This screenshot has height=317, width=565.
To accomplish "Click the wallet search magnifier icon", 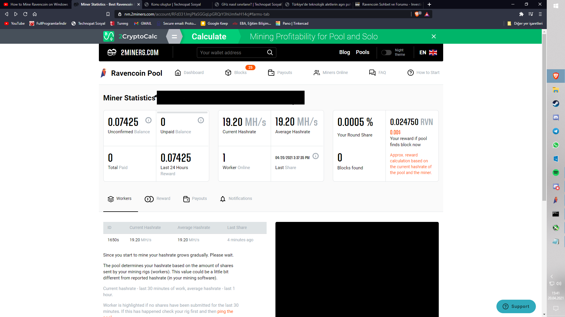I will tap(270, 53).
